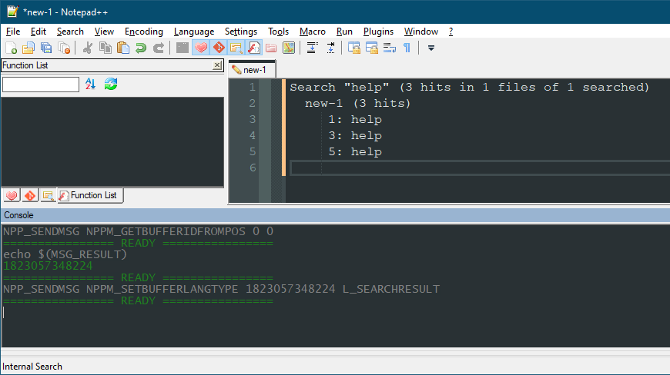Switch to the Git icon panel tab

pyautogui.click(x=30, y=195)
